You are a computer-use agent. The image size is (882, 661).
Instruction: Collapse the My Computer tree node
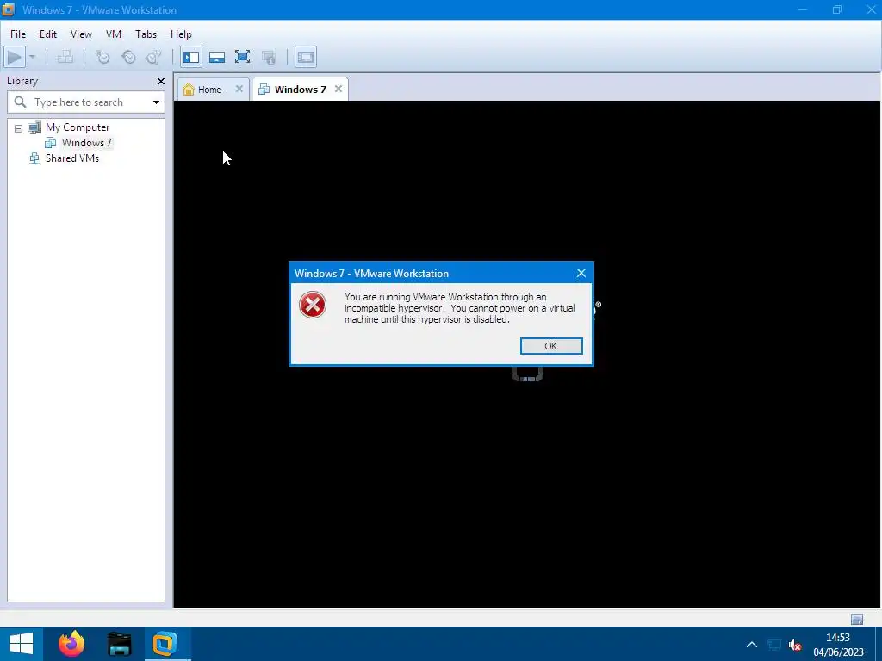coord(19,128)
